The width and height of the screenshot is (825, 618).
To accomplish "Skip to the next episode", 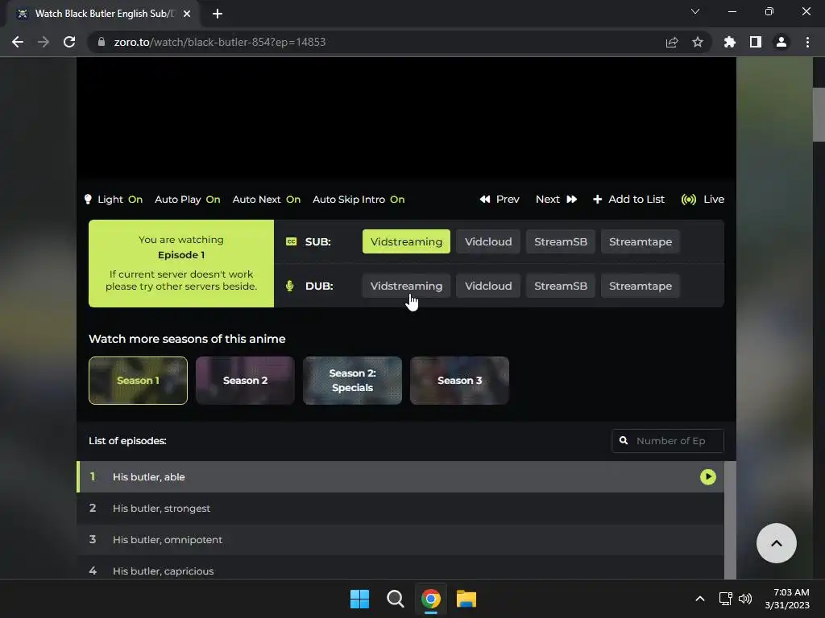I will [556, 200].
